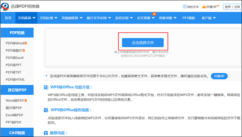Go to the 首页 tab

(8, 18)
